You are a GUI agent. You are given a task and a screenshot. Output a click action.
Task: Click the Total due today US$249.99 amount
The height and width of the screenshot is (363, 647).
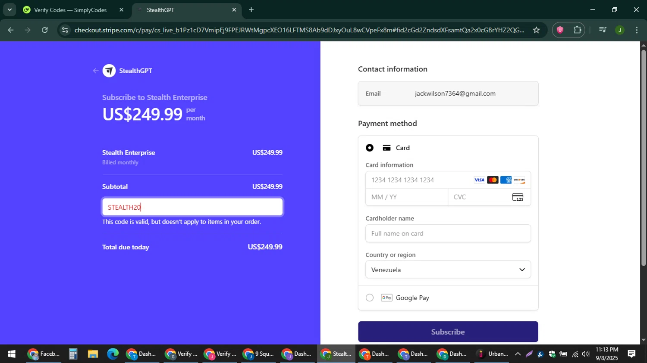coord(265,247)
